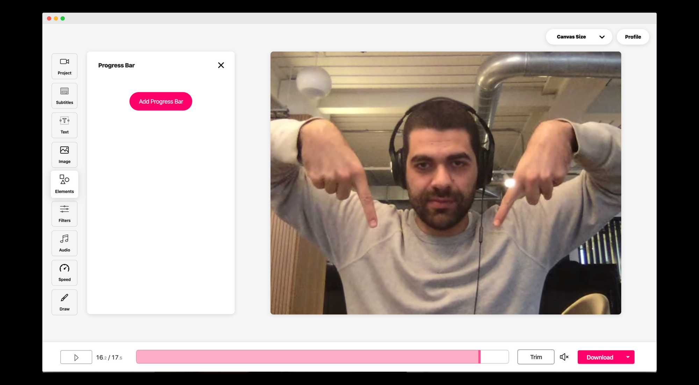Click the 16.2 / 17.5 time display
This screenshot has height=385, width=699.
(x=109, y=357)
